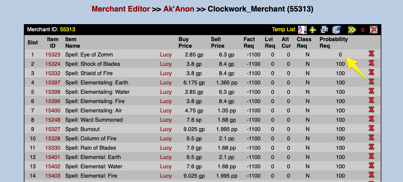Viewport: 403px width, 182px height.
Task: Remove Spell: Burnout using its red X
Action: click(x=371, y=129)
